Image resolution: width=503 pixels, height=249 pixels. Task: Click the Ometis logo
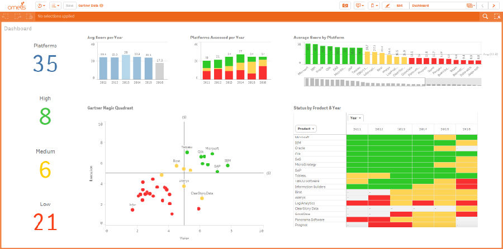click(x=17, y=6)
